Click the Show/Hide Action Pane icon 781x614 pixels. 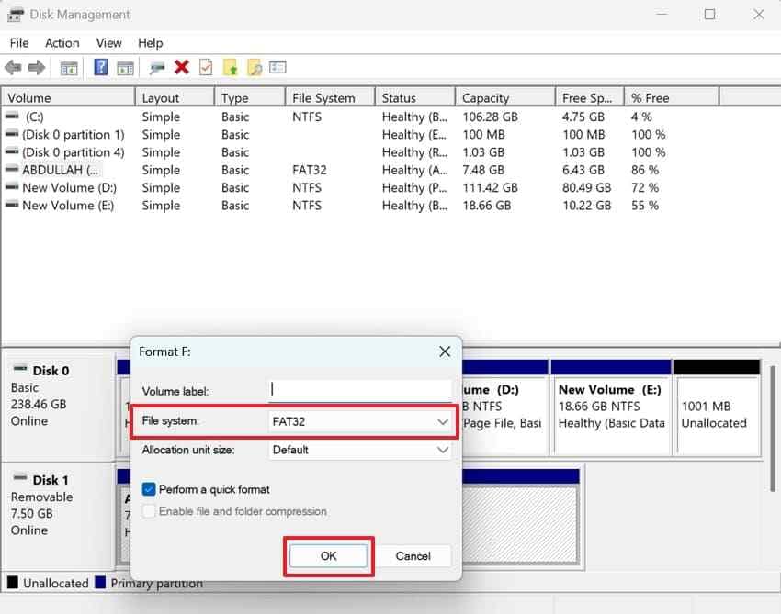pyautogui.click(x=125, y=68)
